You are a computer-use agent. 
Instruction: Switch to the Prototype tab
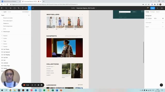pos(152,12)
